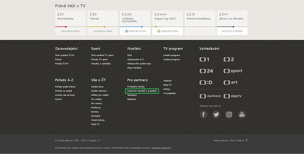Open Živé vysílání ČT sport link

(x=102, y=55)
